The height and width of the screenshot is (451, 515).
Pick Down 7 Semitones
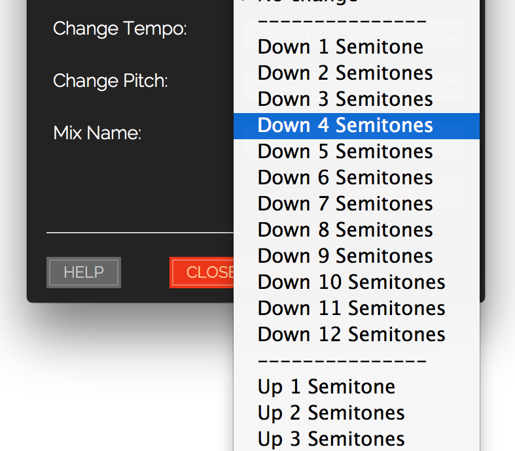[x=345, y=204]
